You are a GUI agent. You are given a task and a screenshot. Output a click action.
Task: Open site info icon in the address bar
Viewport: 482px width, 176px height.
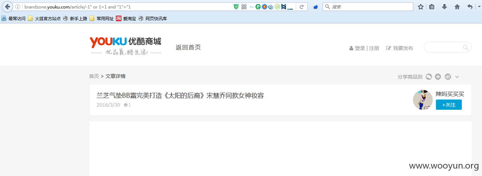pos(18,7)
